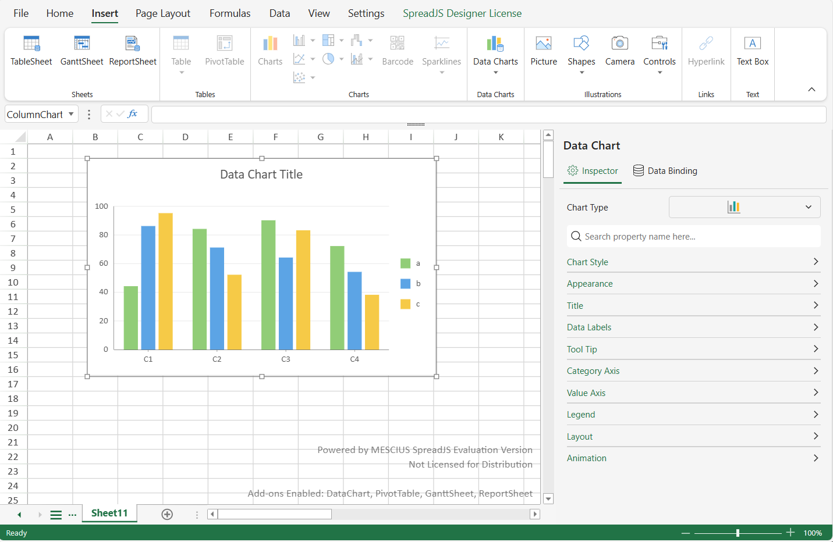Open the all sheets list icon
The width and height of the screenshot is (833, 542).
click(56, 515)
